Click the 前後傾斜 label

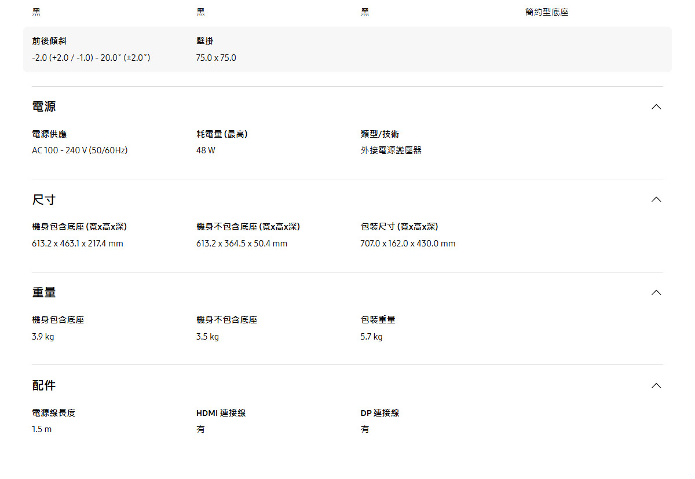[49, 41]
